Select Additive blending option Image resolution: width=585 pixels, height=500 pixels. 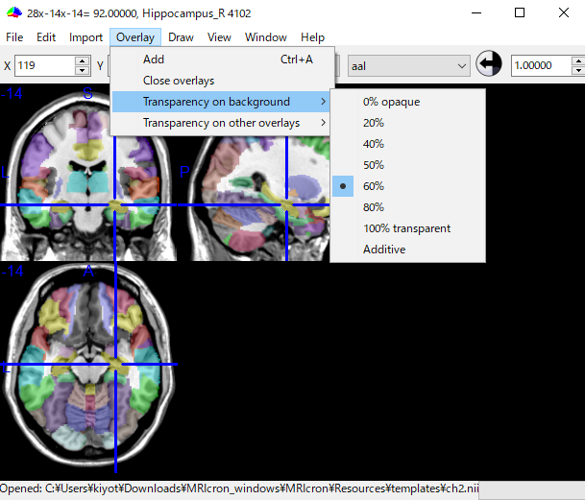[384, 250]
